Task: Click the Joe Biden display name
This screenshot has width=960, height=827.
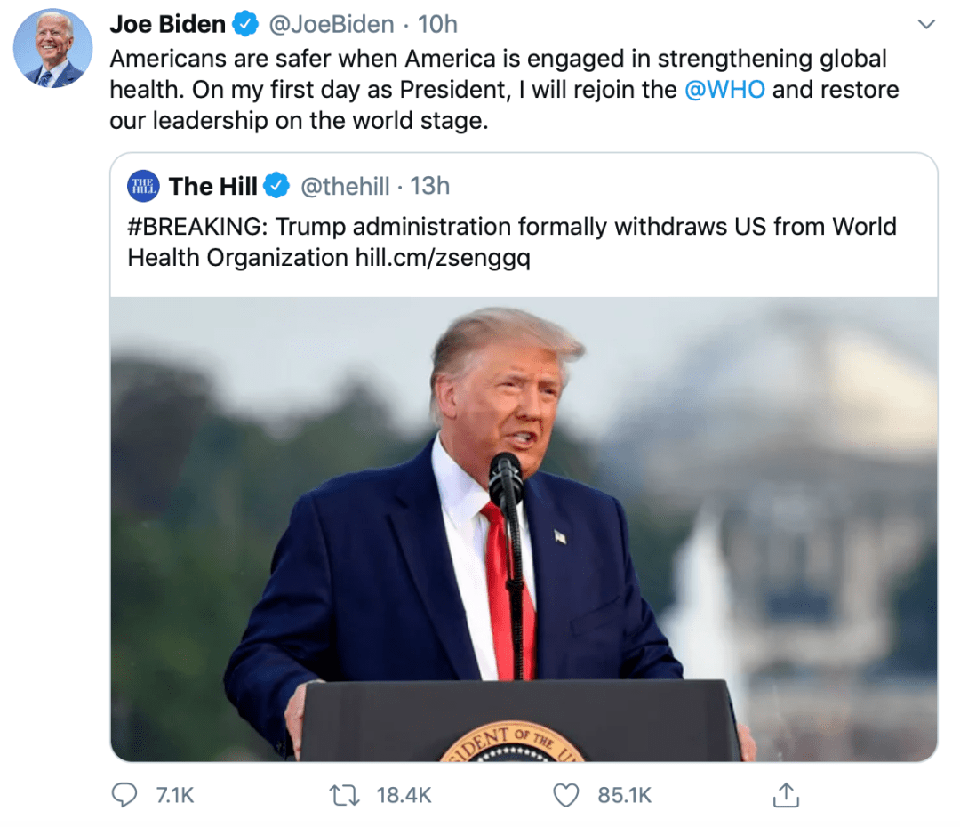Action: coord(168,25)
